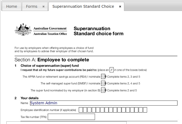Click the Australian Government coat of arms logo
This screenshot has width=182, height=124.
[23, 30]
